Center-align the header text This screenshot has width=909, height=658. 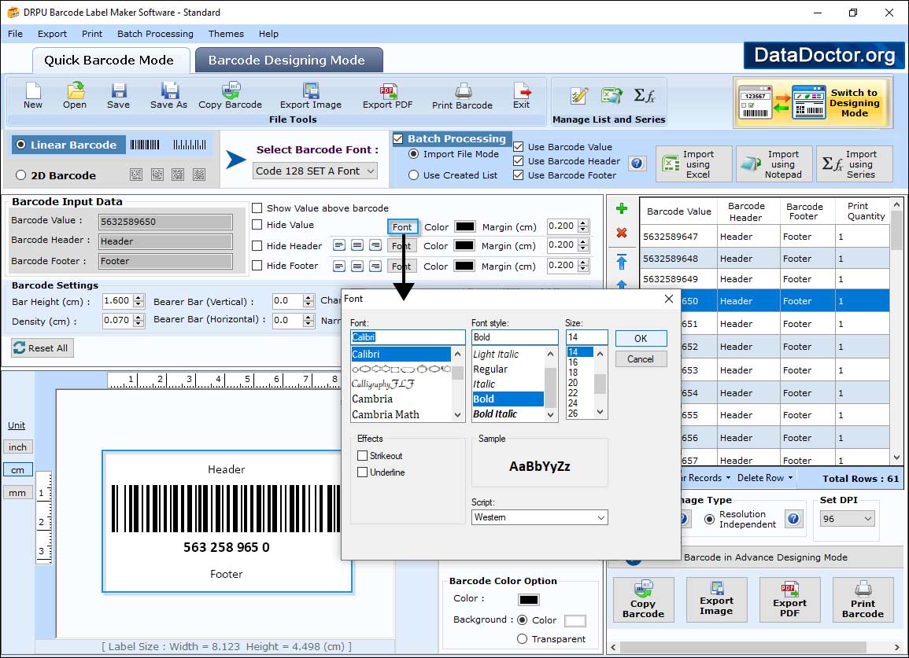[x=357, y=245]
